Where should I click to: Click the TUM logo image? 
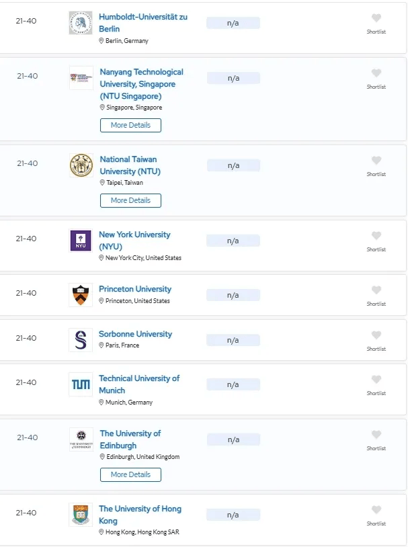(x=81, y=384)
